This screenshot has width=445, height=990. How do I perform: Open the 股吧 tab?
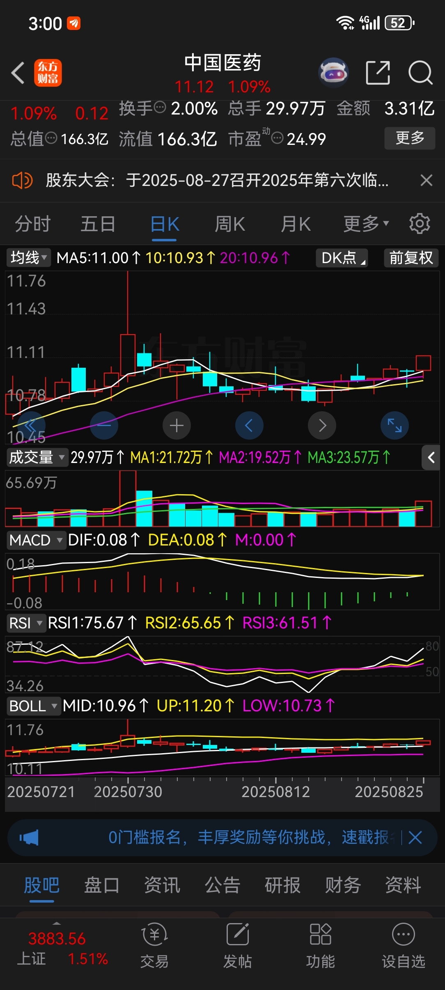(42, 885)
